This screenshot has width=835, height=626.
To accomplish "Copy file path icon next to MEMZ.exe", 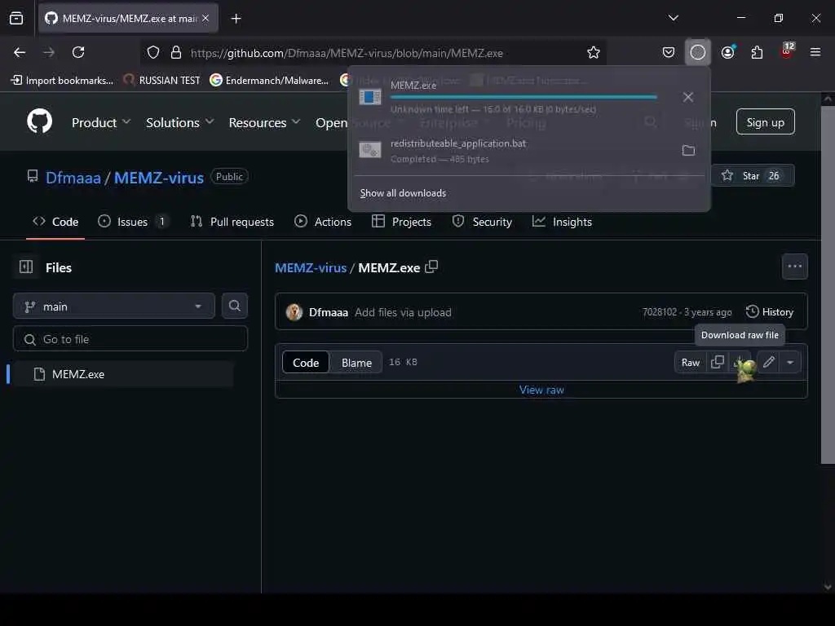I will click(431, 267).
